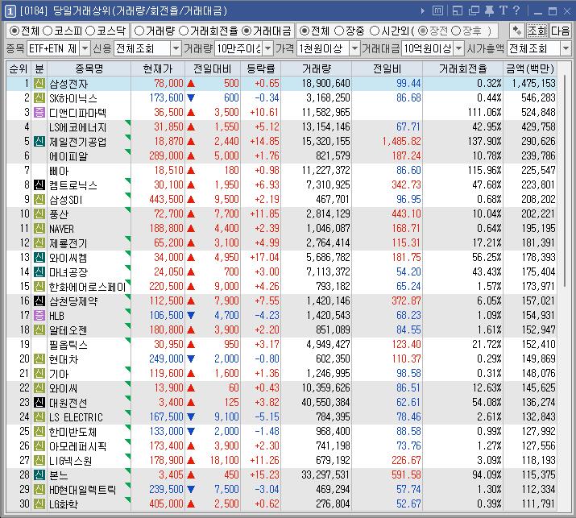This screenshot has height=518, width=576.
Task: Click the 'm' memo icon in title bar
Action: tap(437, 11)
